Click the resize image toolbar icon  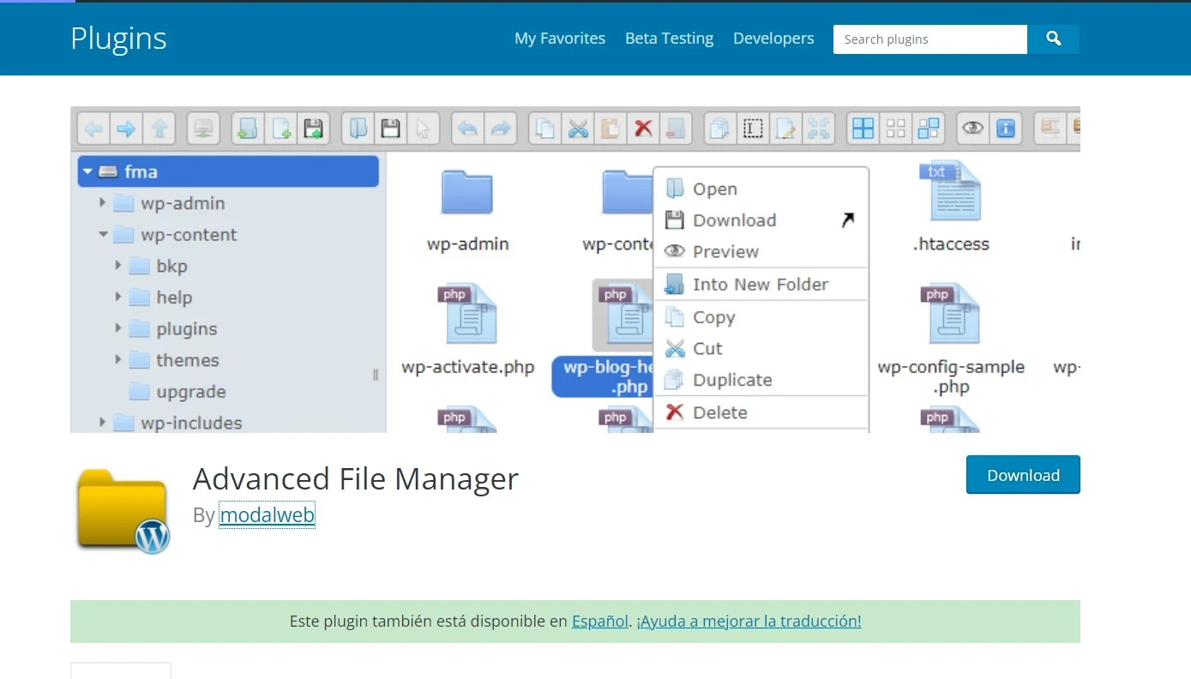(x=819, y=129)
